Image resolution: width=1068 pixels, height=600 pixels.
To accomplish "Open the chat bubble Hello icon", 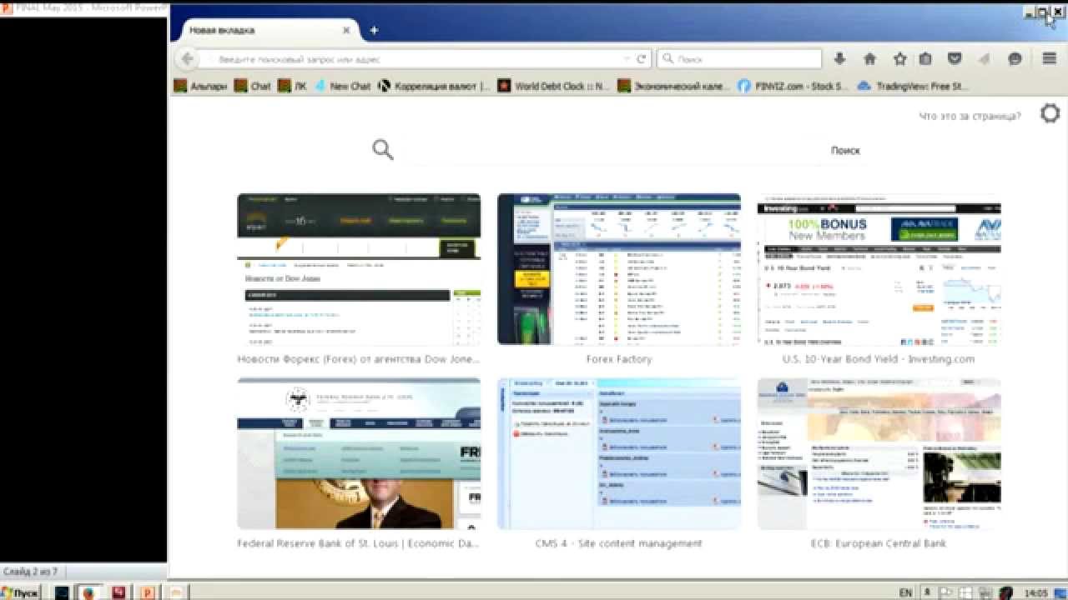I will (1015, 59).
